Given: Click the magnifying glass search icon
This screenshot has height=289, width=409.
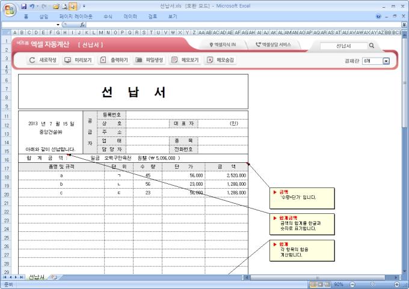Looking at the screenshot, I should tap(372, 46).
